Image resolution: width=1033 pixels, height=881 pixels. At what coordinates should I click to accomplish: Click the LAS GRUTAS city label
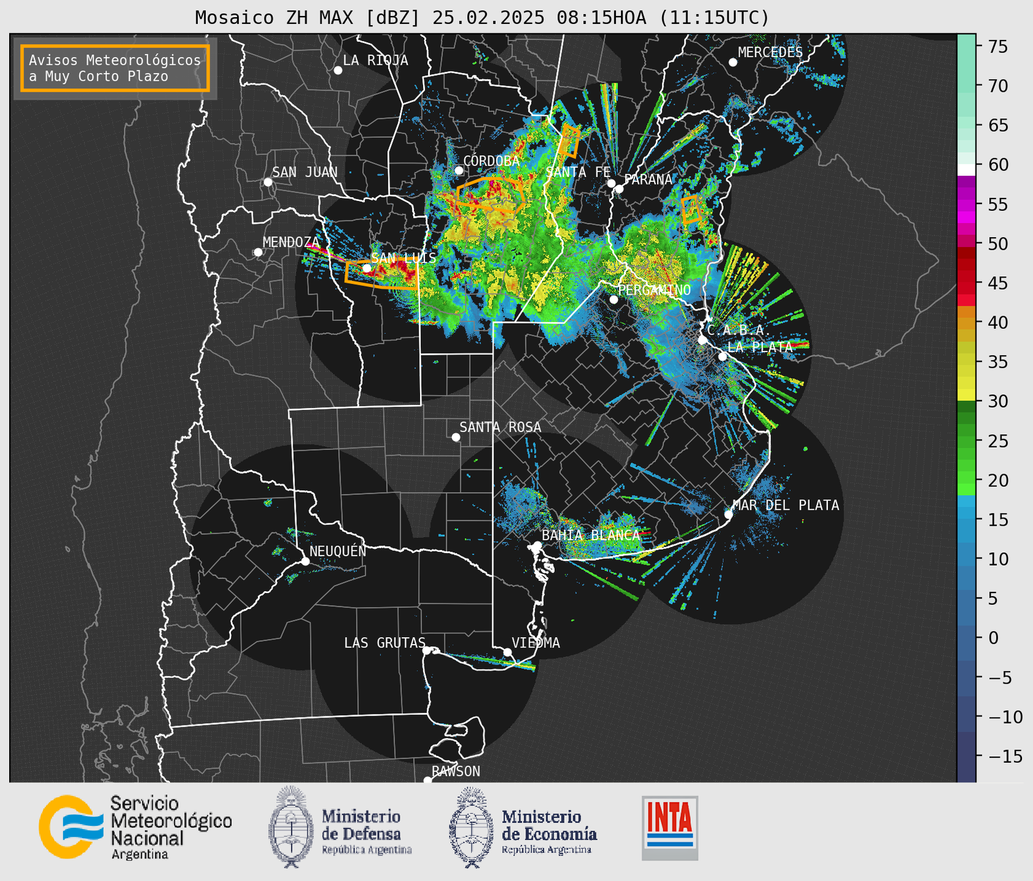click(385, 643)
